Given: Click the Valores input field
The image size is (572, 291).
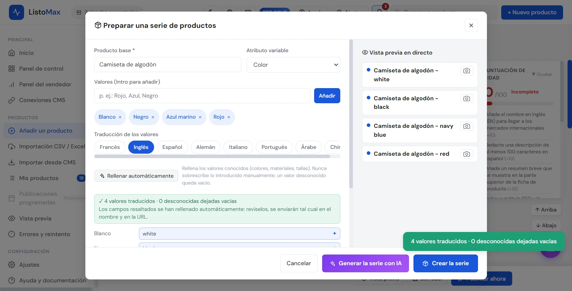Looking at the screenshot, I should click(x=202, y=96).
